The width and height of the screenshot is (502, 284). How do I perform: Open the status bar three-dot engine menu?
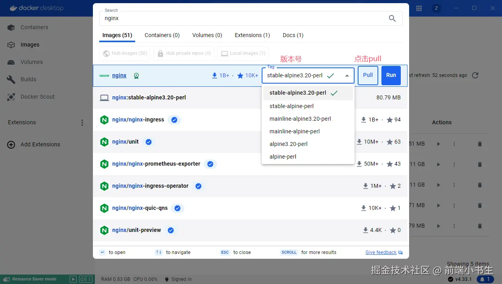tap(90, 279)
